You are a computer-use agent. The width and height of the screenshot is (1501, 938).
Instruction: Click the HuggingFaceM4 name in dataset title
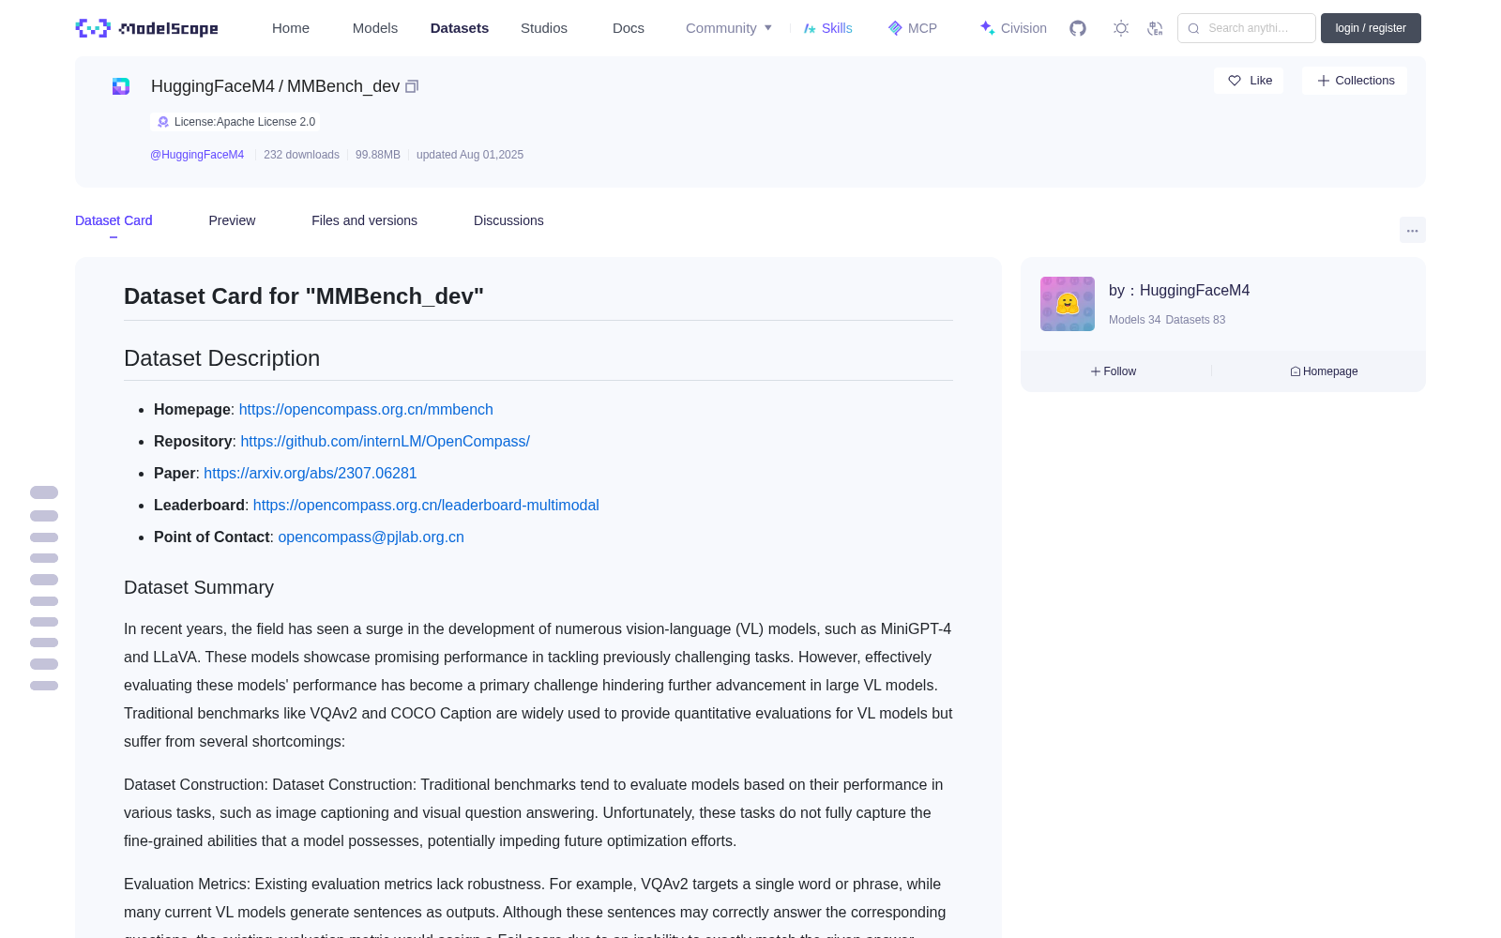213,86
